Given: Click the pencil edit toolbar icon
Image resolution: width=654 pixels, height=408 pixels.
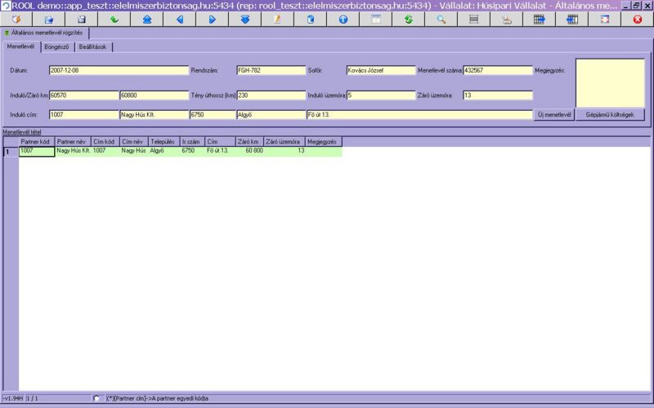Looking at the screenshot, I should tap(277, 19).
